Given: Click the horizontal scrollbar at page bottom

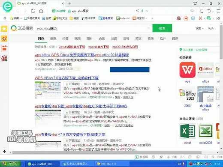Looking at the screenshot, I should [107, 152].
